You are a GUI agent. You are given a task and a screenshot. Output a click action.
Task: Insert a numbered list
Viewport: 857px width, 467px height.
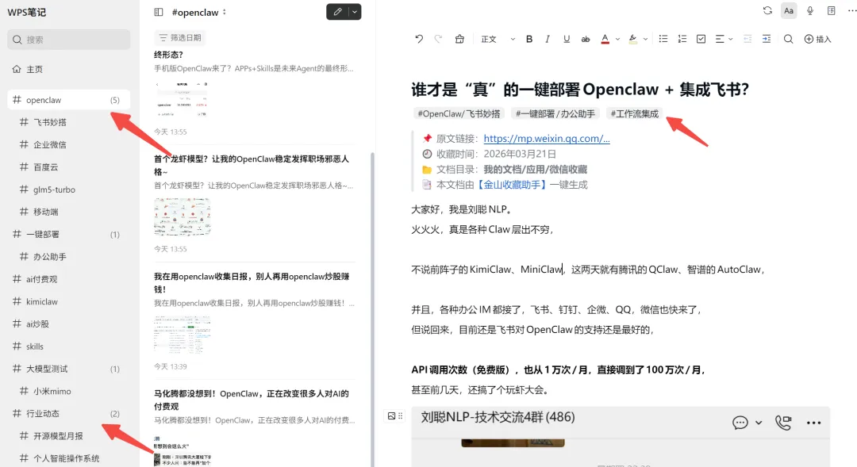[682, 39]
